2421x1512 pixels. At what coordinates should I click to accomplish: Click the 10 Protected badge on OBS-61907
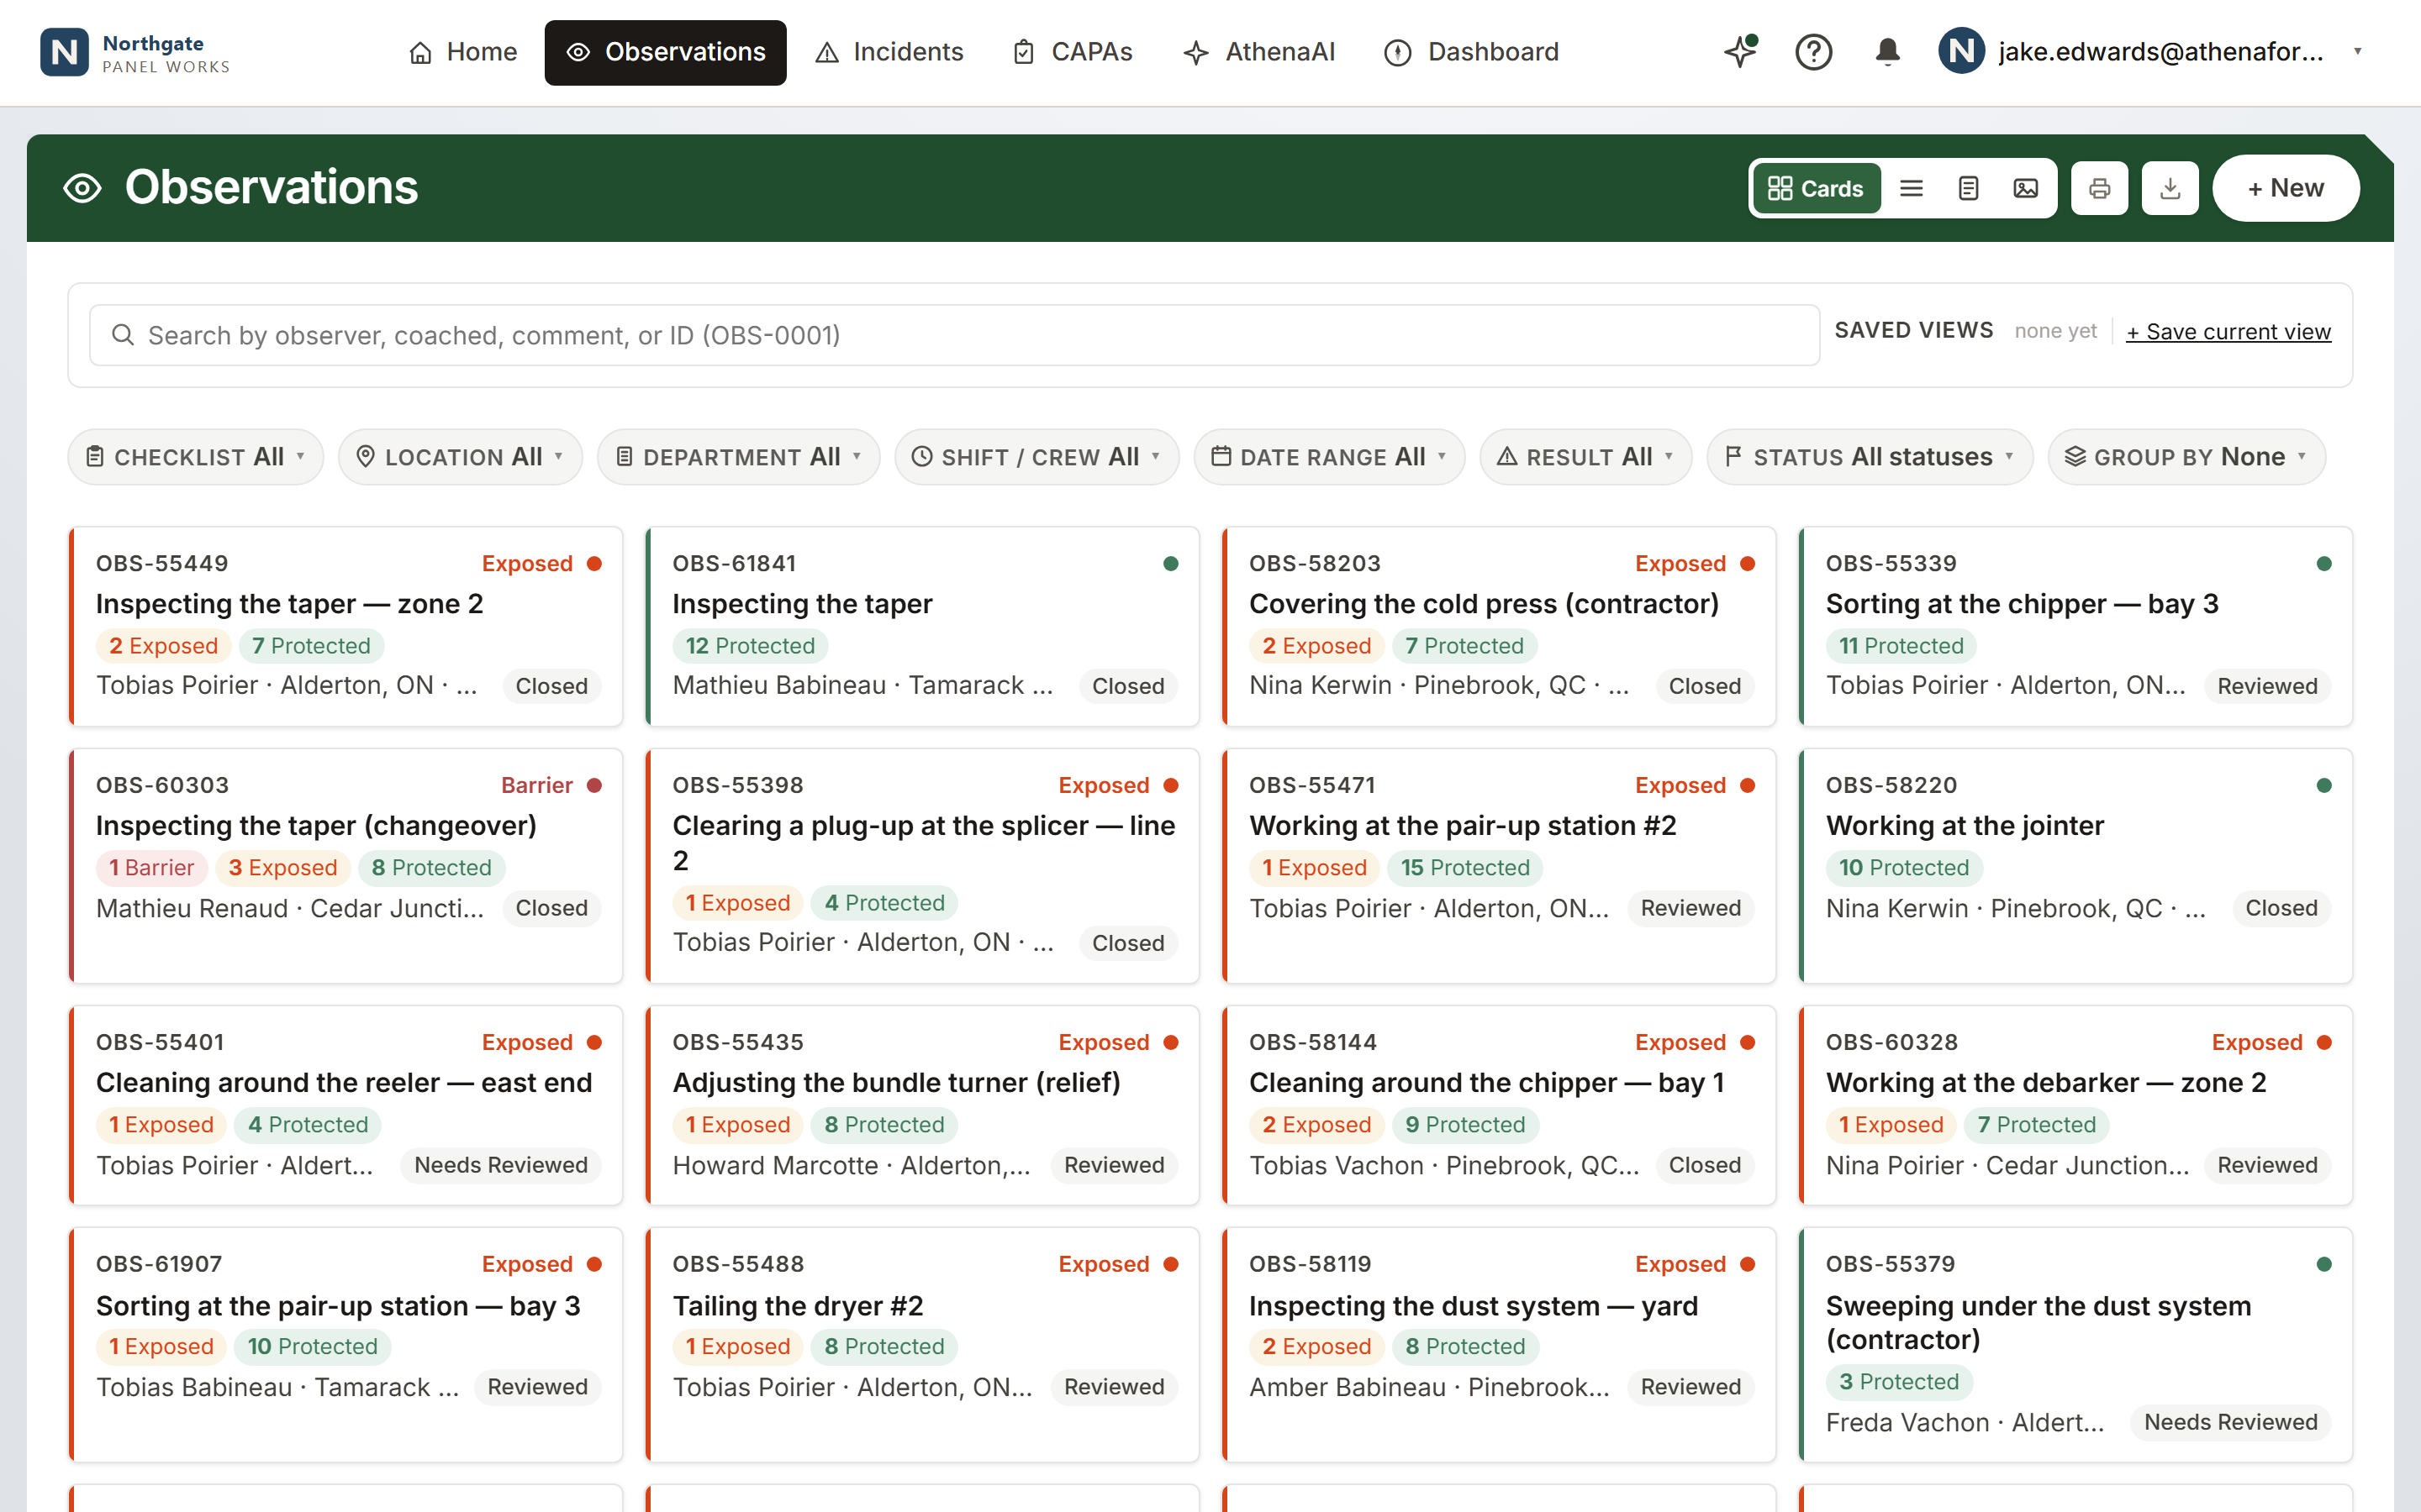tap(312, 1346)
